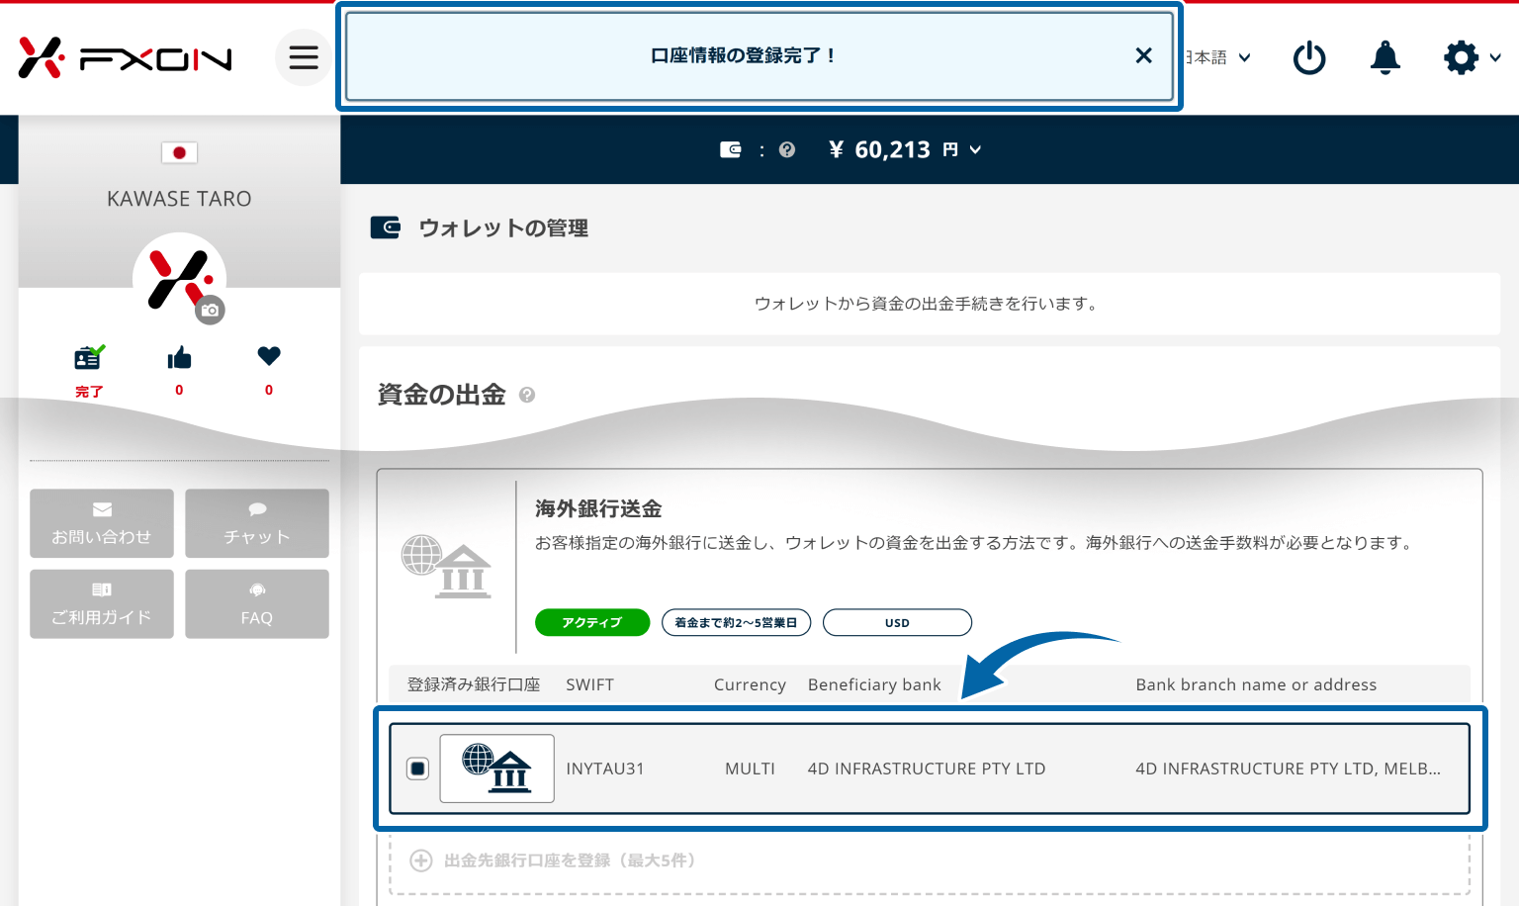This screenshot has height=906, width=1519.
Task: Click the SWIFT column header
Action: [x=589, y=684]
